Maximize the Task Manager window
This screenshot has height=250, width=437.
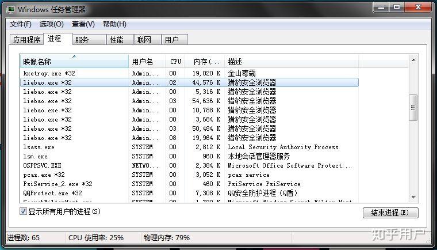click(397, 7)
